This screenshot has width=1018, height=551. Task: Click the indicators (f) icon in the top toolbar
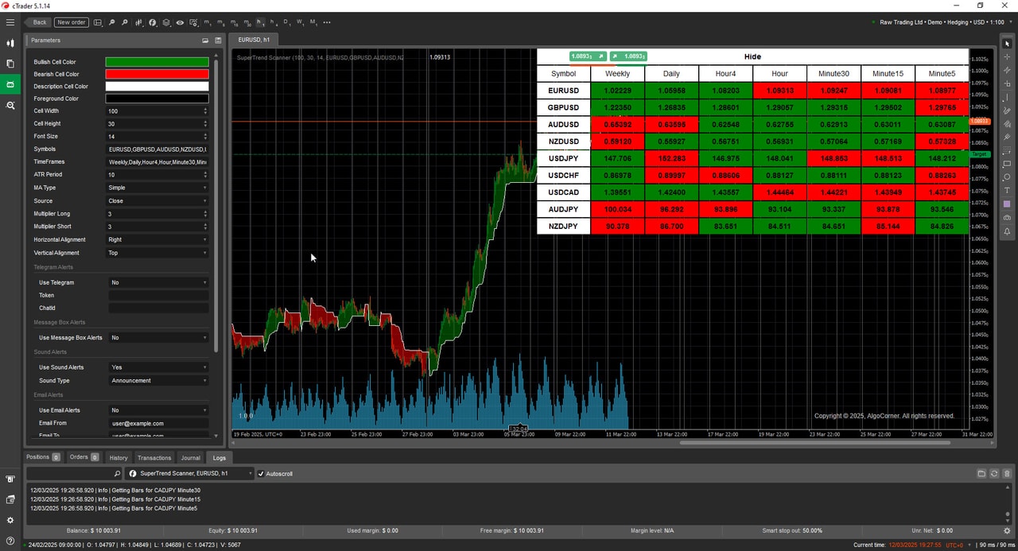tap(153, 22)
